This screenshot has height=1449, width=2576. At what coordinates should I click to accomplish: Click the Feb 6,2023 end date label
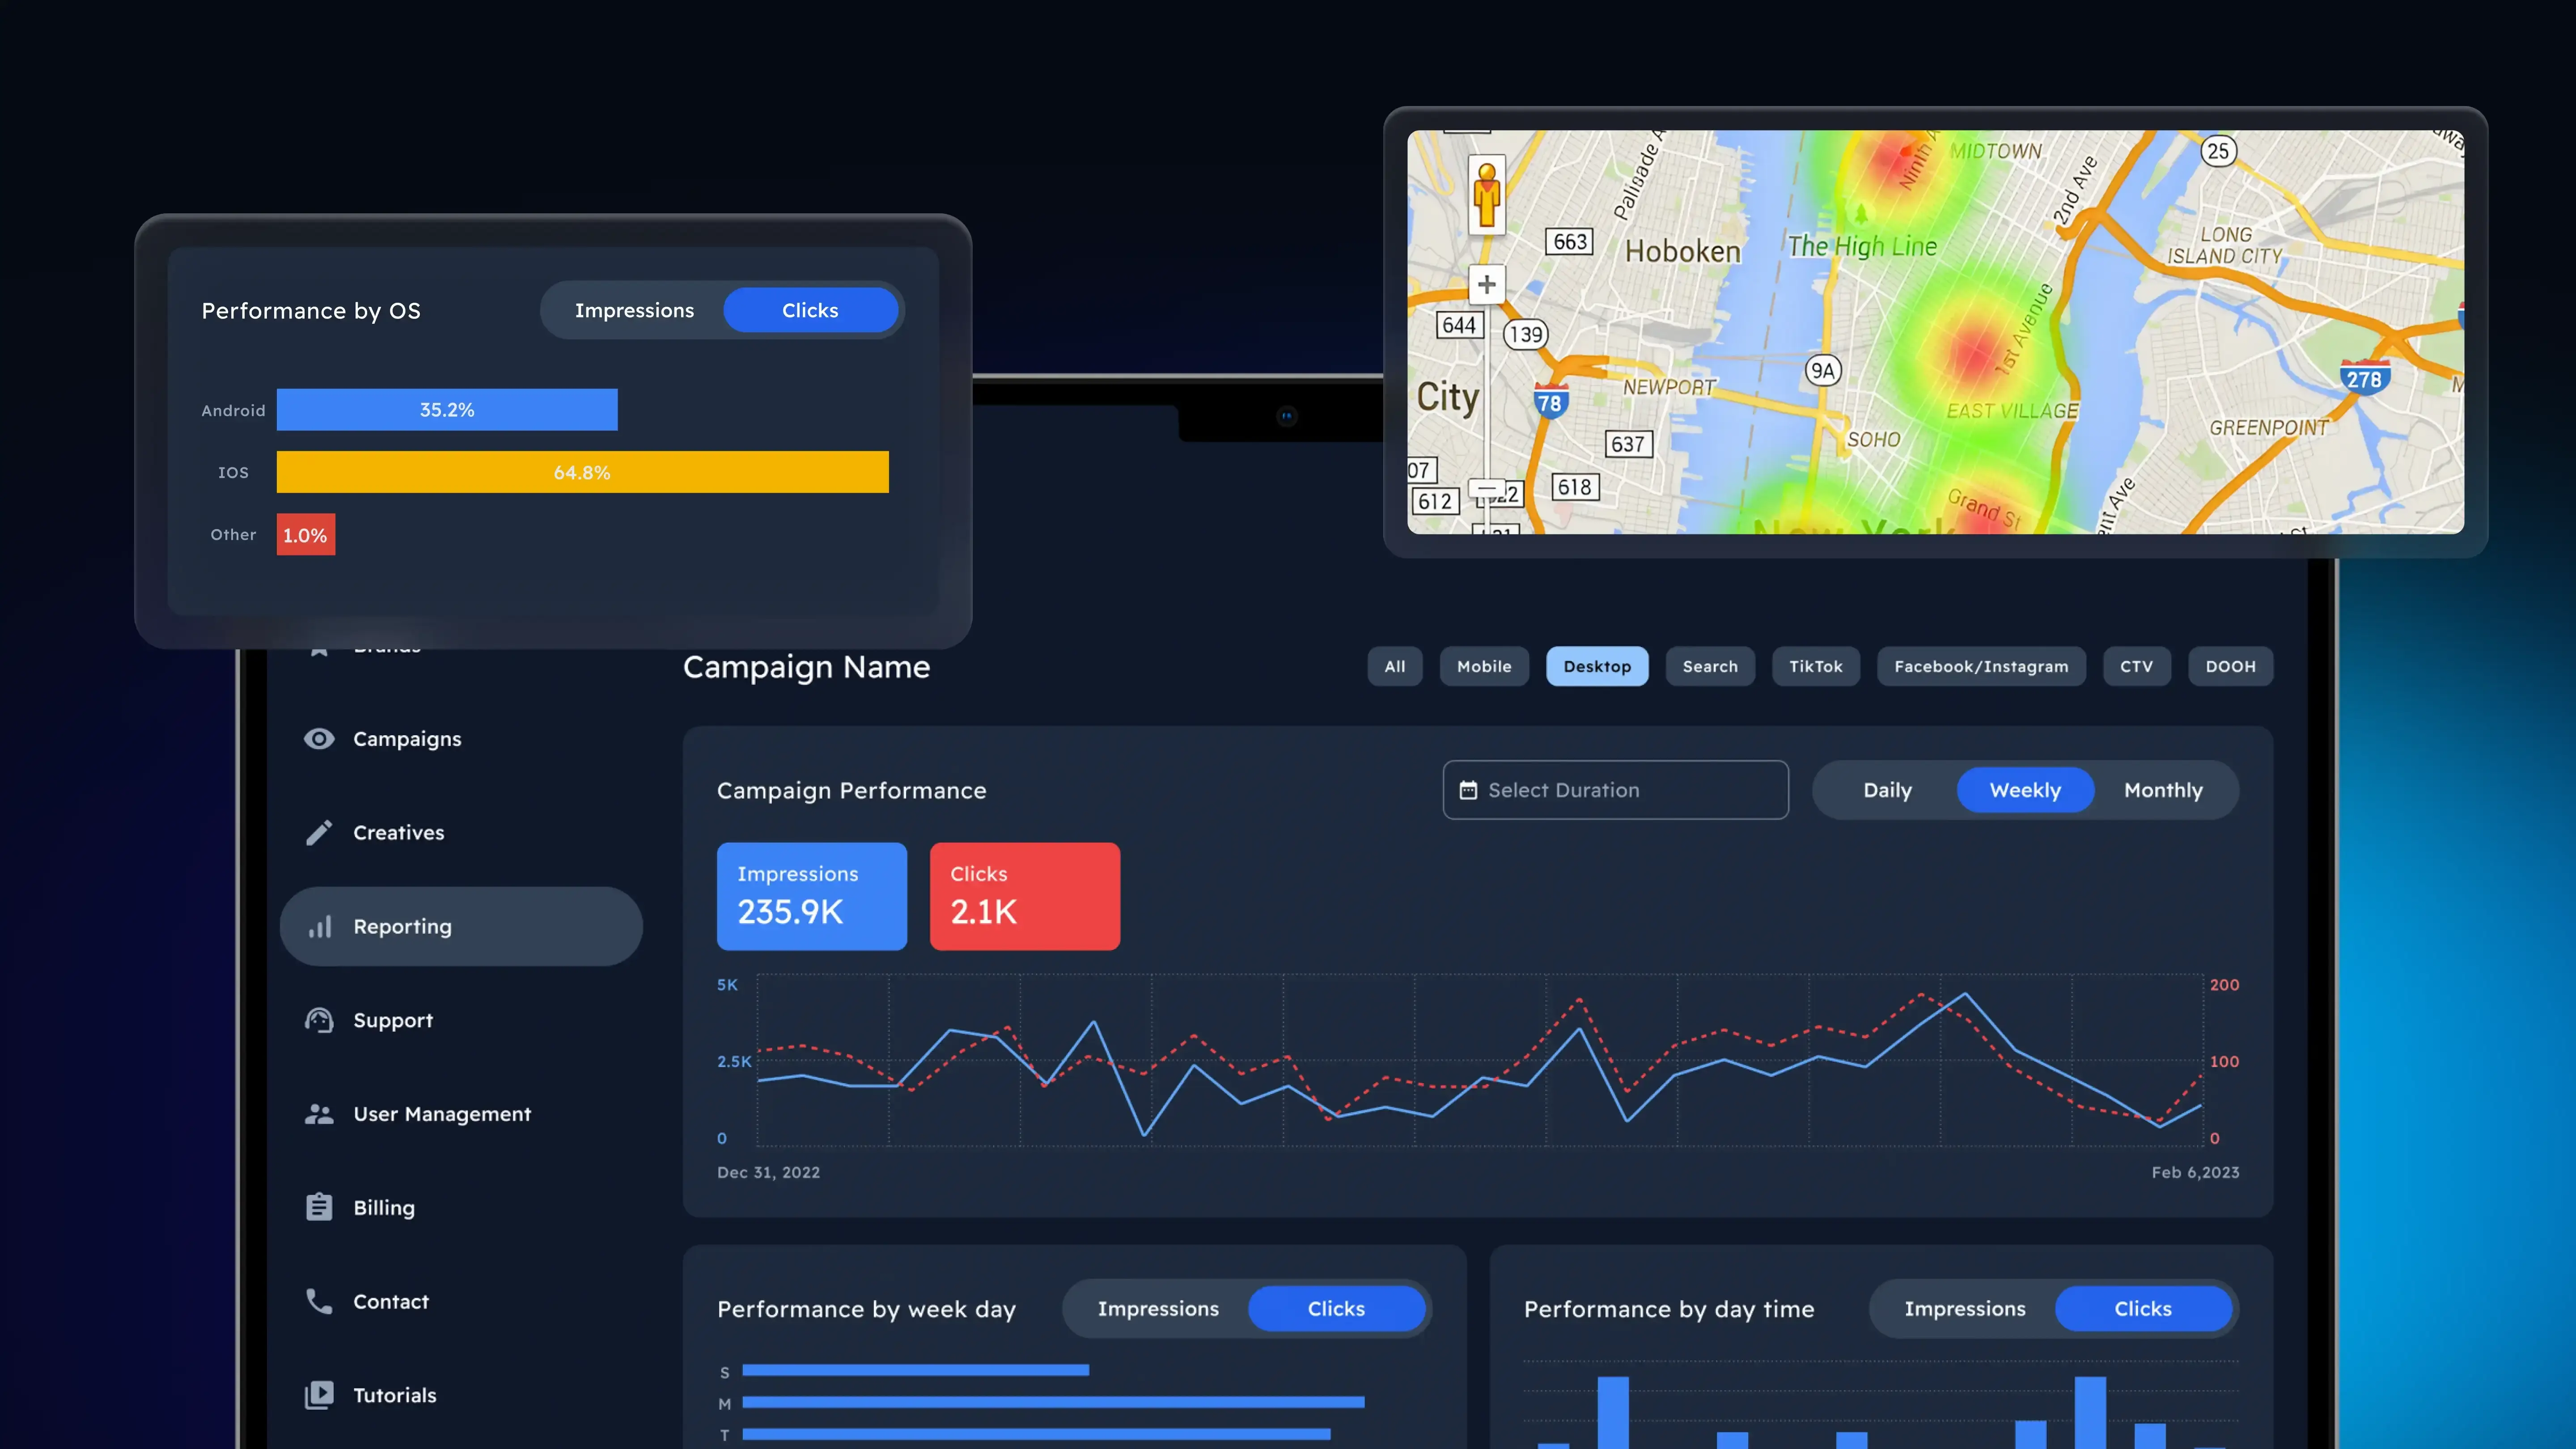(2195, 1173)
